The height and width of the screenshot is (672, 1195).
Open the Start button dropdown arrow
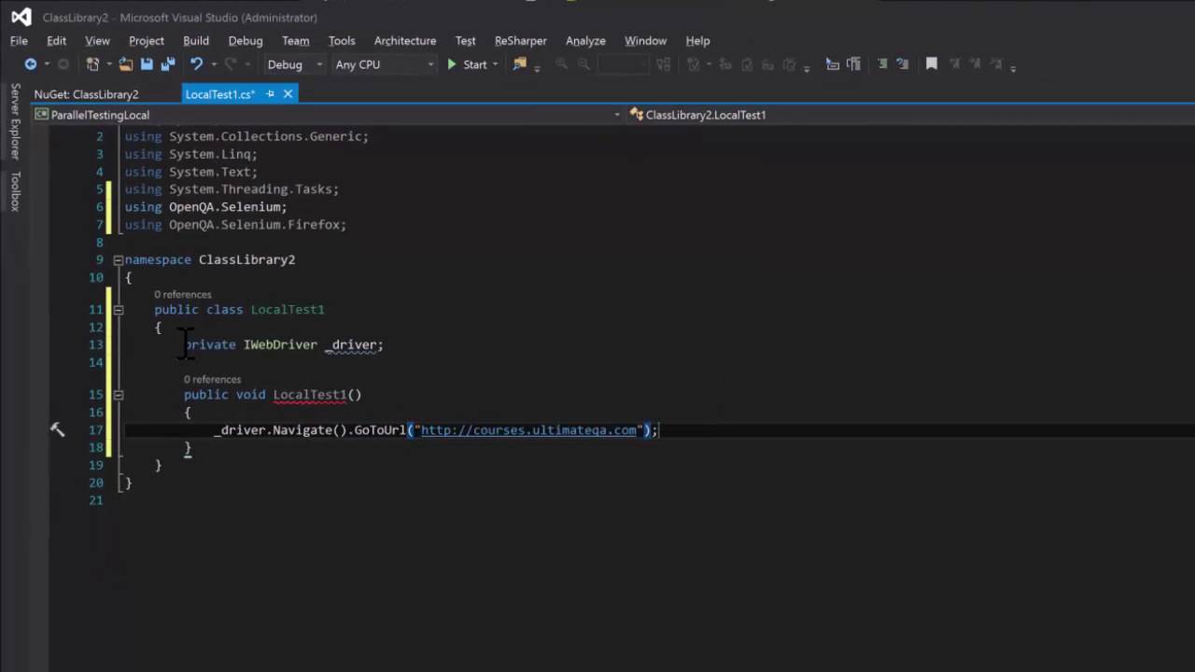(495, 64)
